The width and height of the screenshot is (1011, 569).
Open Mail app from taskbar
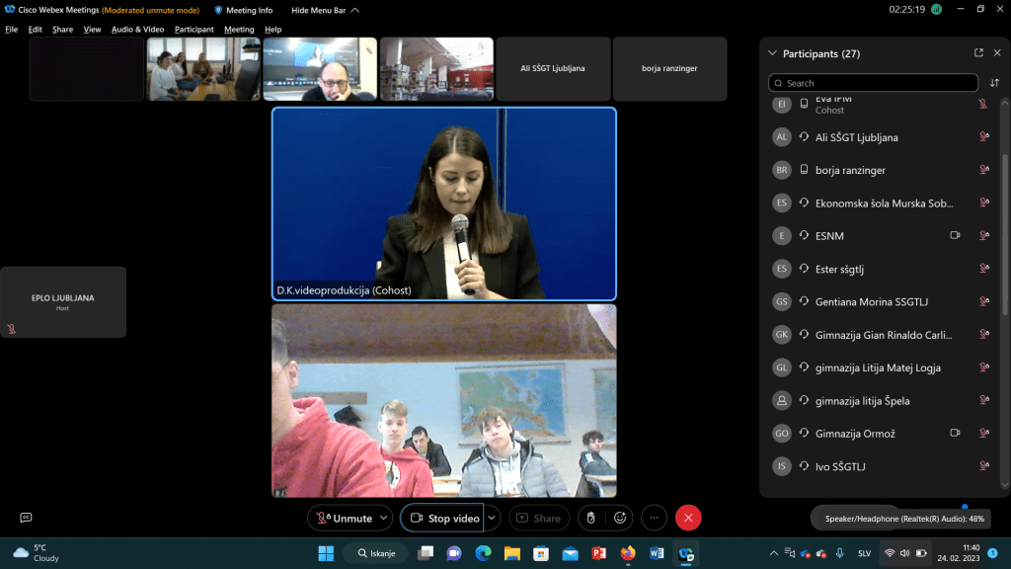pos(570,553)
